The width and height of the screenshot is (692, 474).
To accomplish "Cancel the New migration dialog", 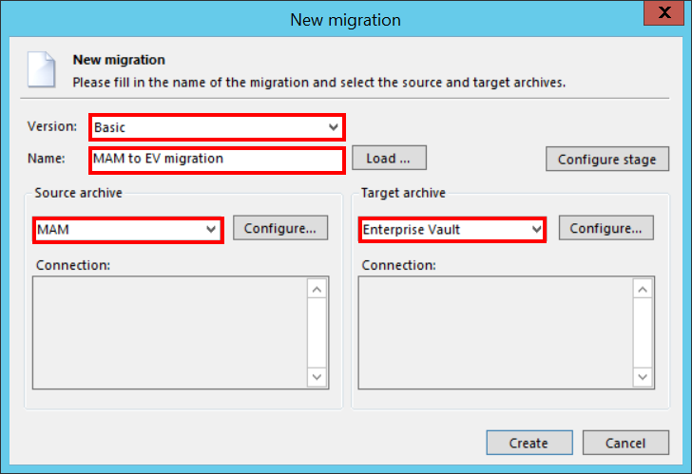I will 625,443.
